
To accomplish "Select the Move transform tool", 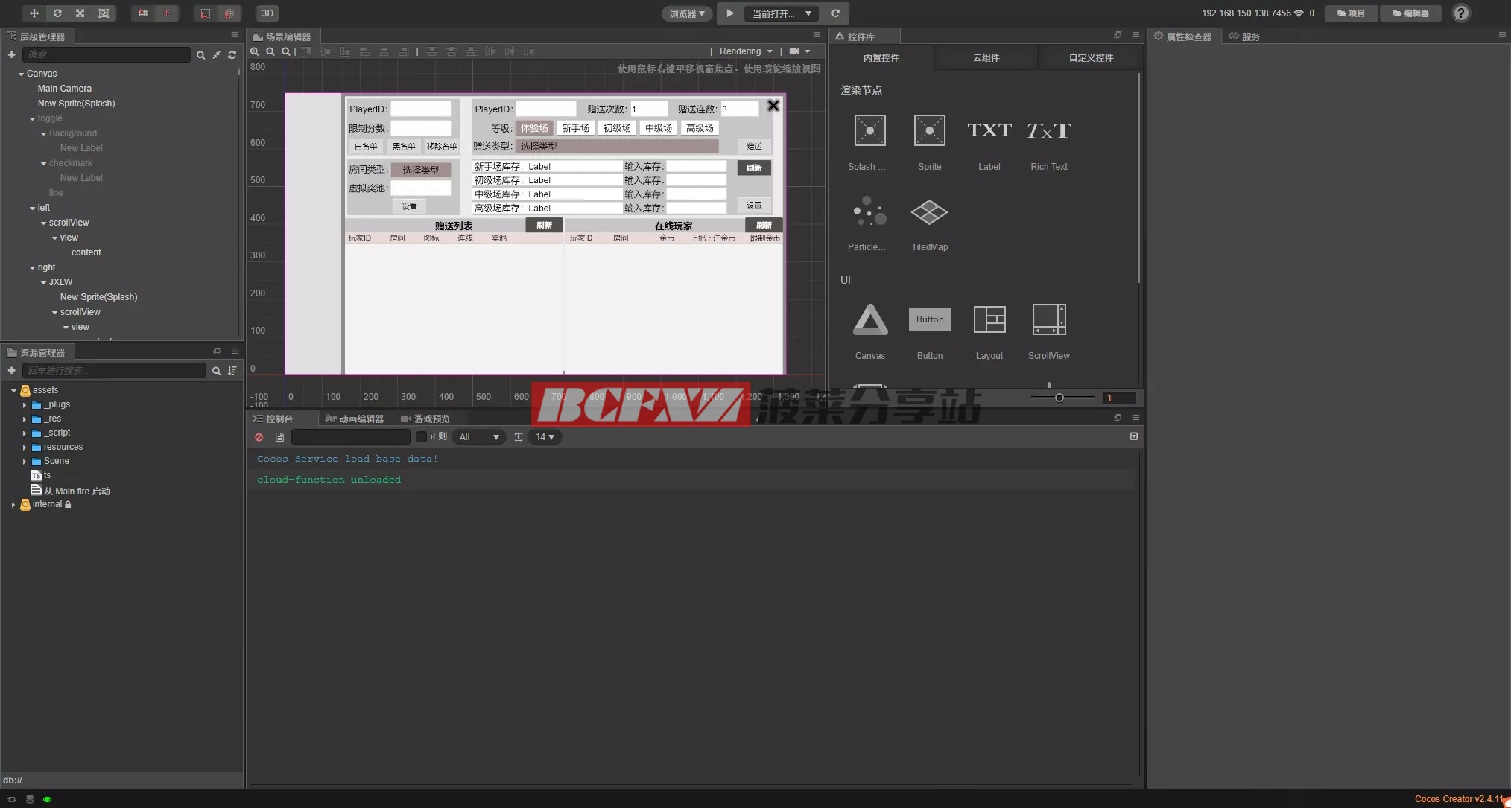I will (x=34, y=13).
